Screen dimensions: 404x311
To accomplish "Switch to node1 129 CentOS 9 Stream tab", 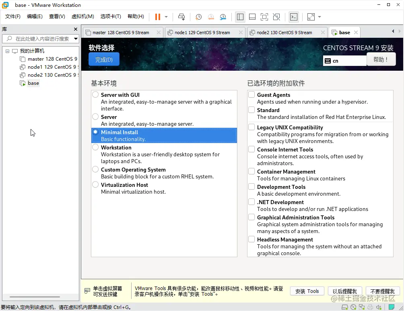I will pos(202,33).
